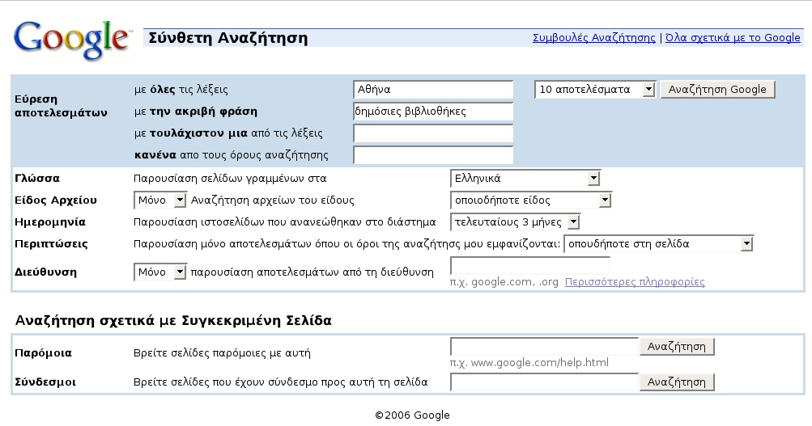Image resolution: width=812 pixels, height=426 pixels.
Task: Open the Μόνο dropdown in Είδος Αρχείου row
Action: click(159, 200)
